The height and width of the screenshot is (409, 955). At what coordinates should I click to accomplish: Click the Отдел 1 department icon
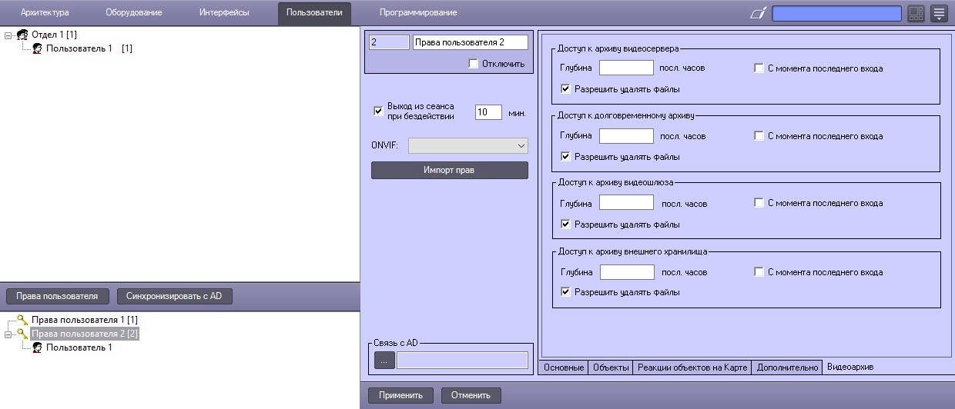pyautogui.click(x=22, y=35)
